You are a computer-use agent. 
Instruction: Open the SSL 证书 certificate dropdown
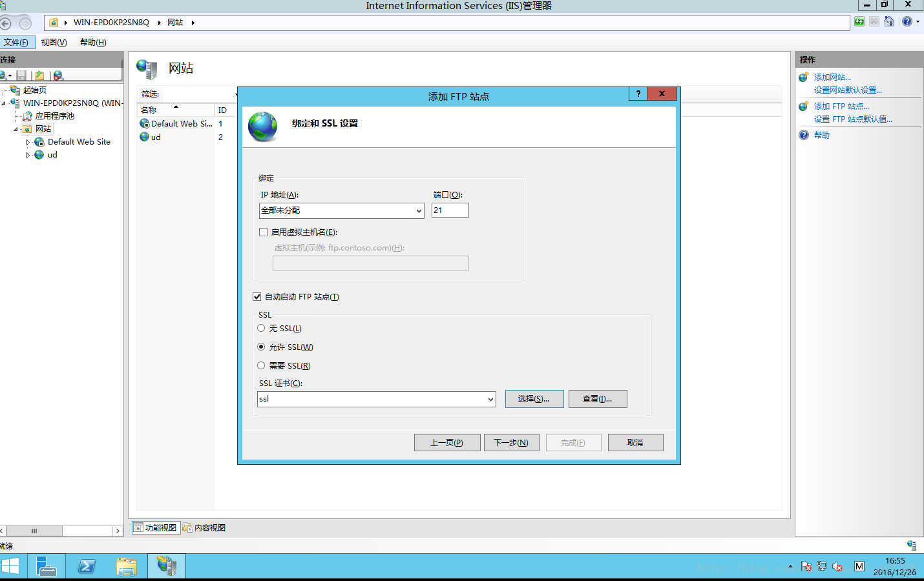490,399
